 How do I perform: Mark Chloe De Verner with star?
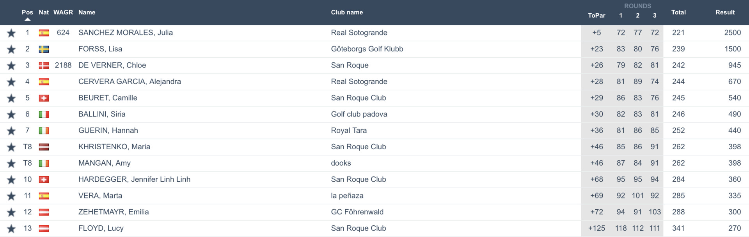[x=11, y=66]
